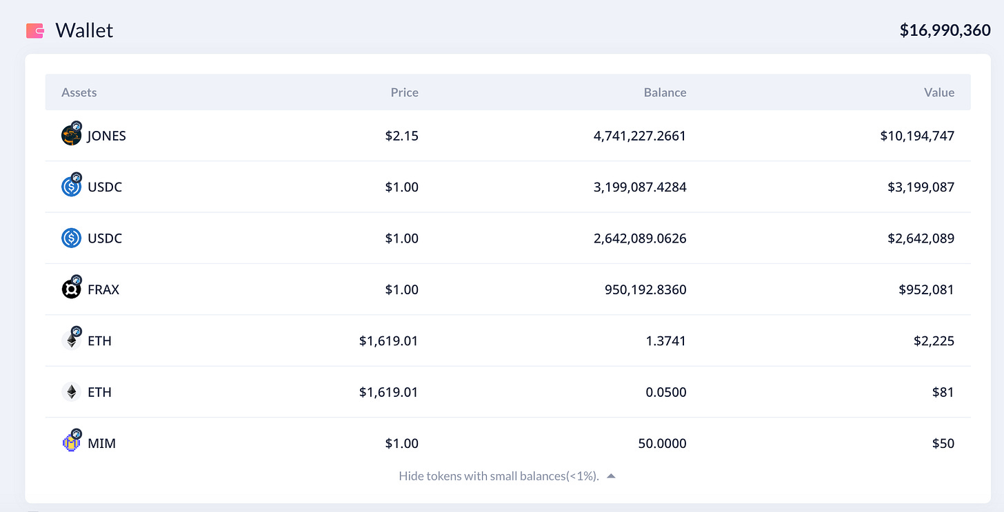1004x512 pixels.
Task: Click the Price column header
Action: tap(405, 92)
